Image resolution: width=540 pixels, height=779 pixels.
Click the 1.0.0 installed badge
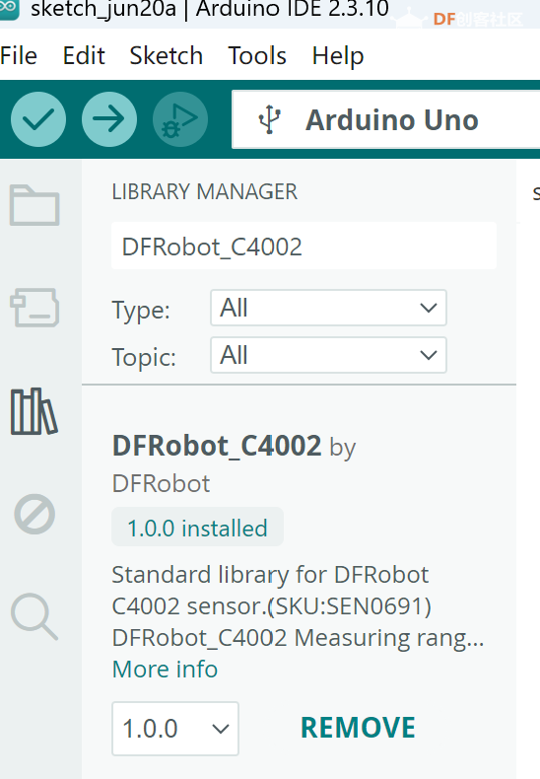[197, 528]
